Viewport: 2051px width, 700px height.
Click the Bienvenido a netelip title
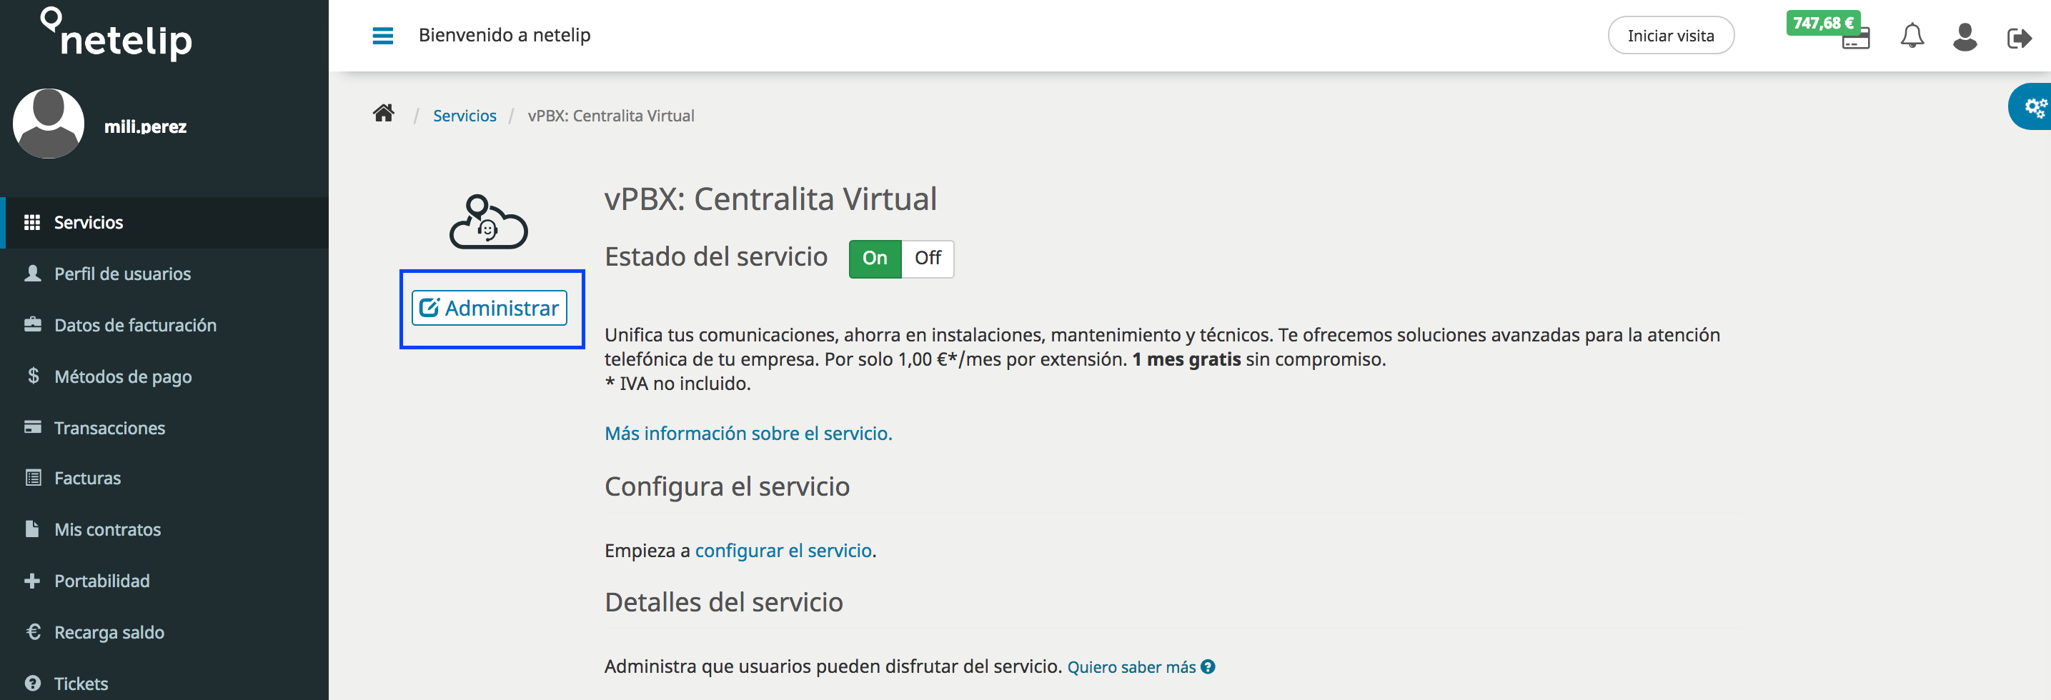[x=505, y=35]
